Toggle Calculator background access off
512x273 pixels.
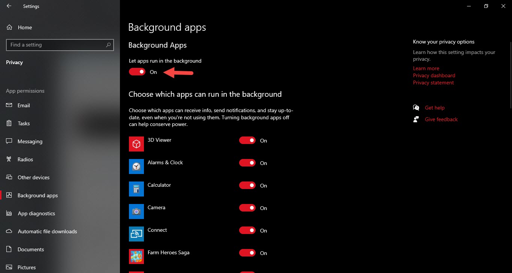pos(247,185)
